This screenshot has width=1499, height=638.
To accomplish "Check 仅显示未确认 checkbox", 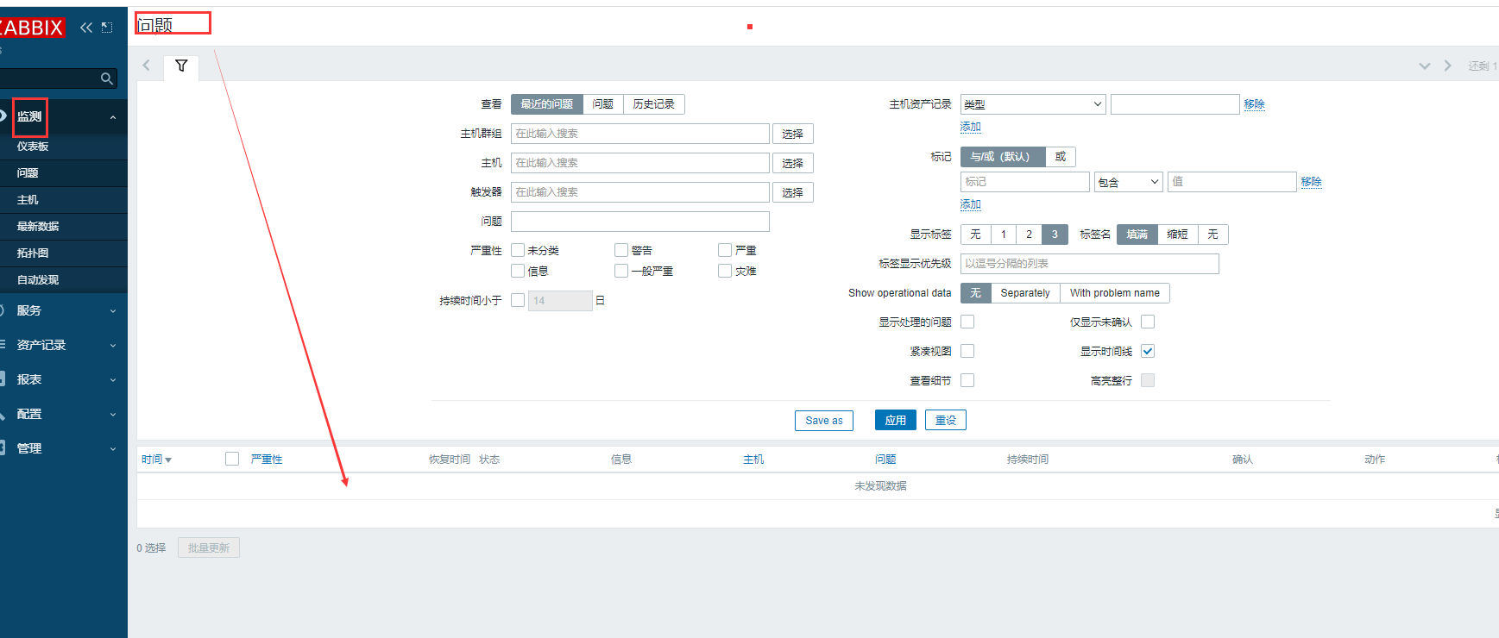I will 1148,322.
